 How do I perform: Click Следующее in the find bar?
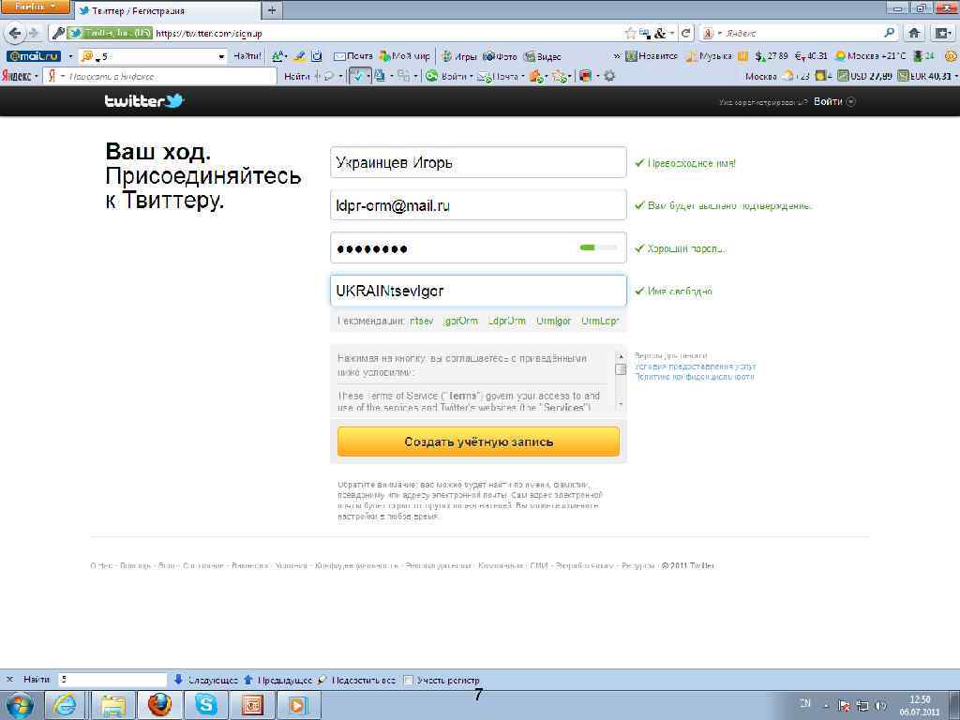point(206,681)
